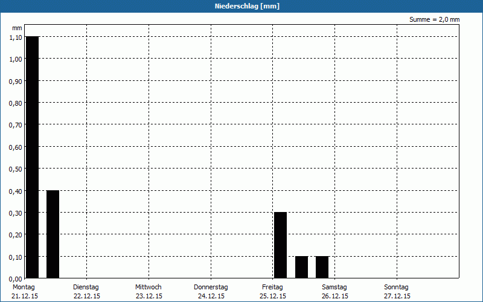This screenshot has width=483, height=302.
Task: Click the date 25.12.15
Action: point(273,296)
